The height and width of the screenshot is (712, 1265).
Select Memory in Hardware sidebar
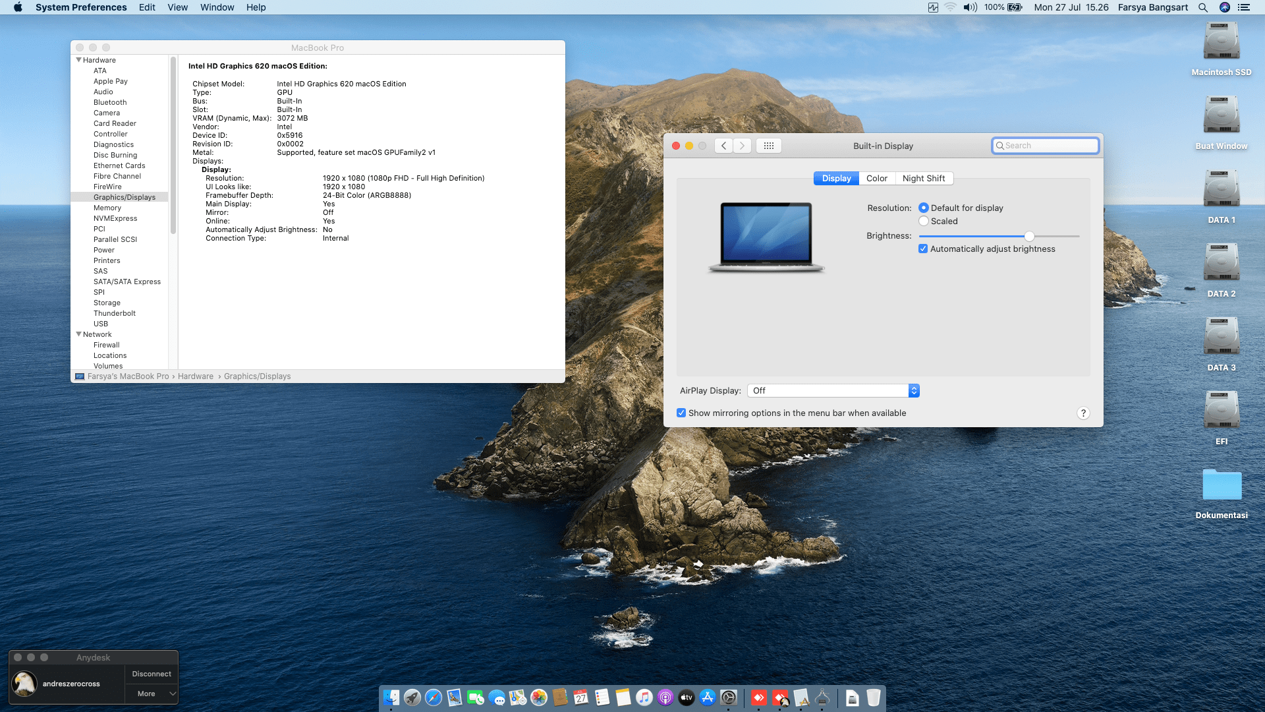coord(107,208)
